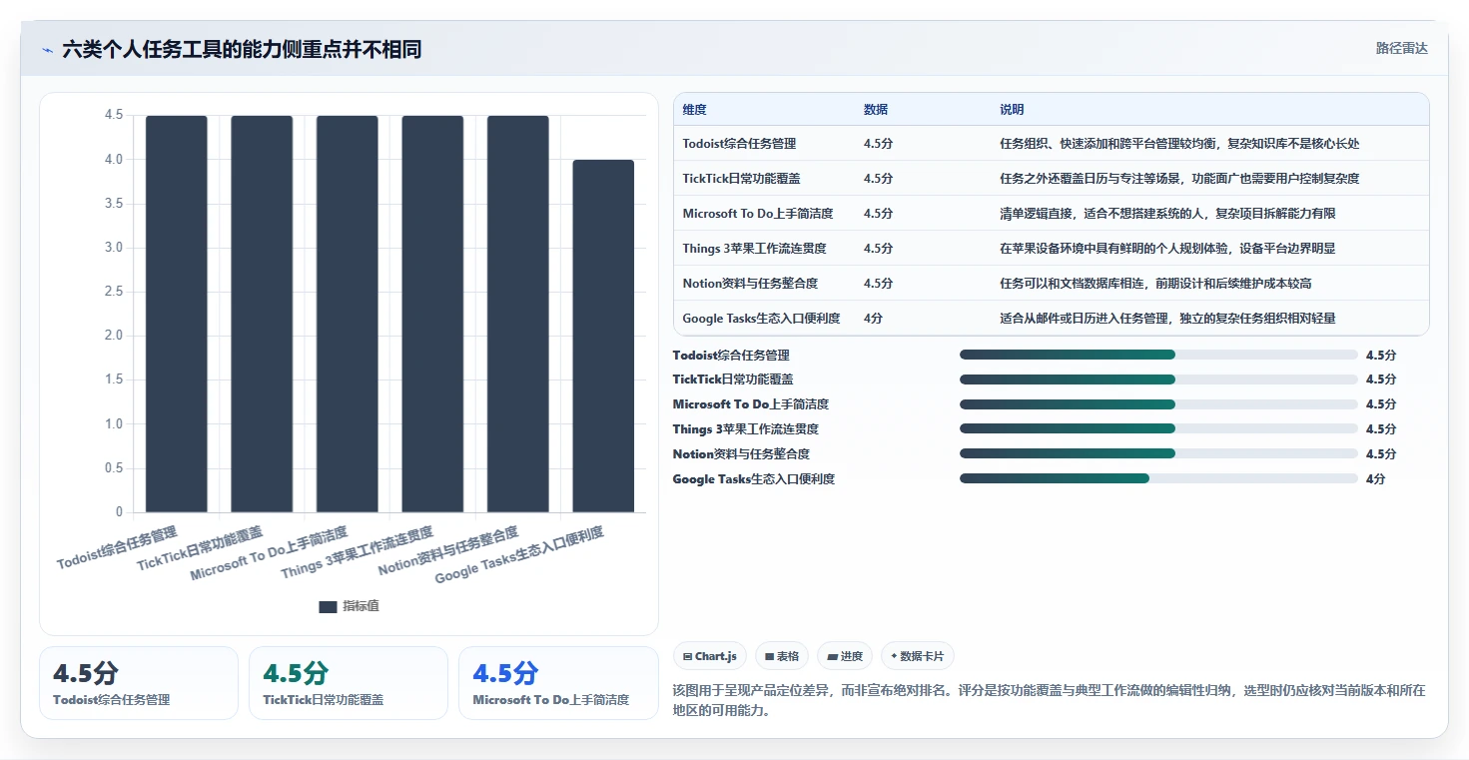Click the 4分 value in the table
Screen dimensions: 1469x760
(873, 319)
